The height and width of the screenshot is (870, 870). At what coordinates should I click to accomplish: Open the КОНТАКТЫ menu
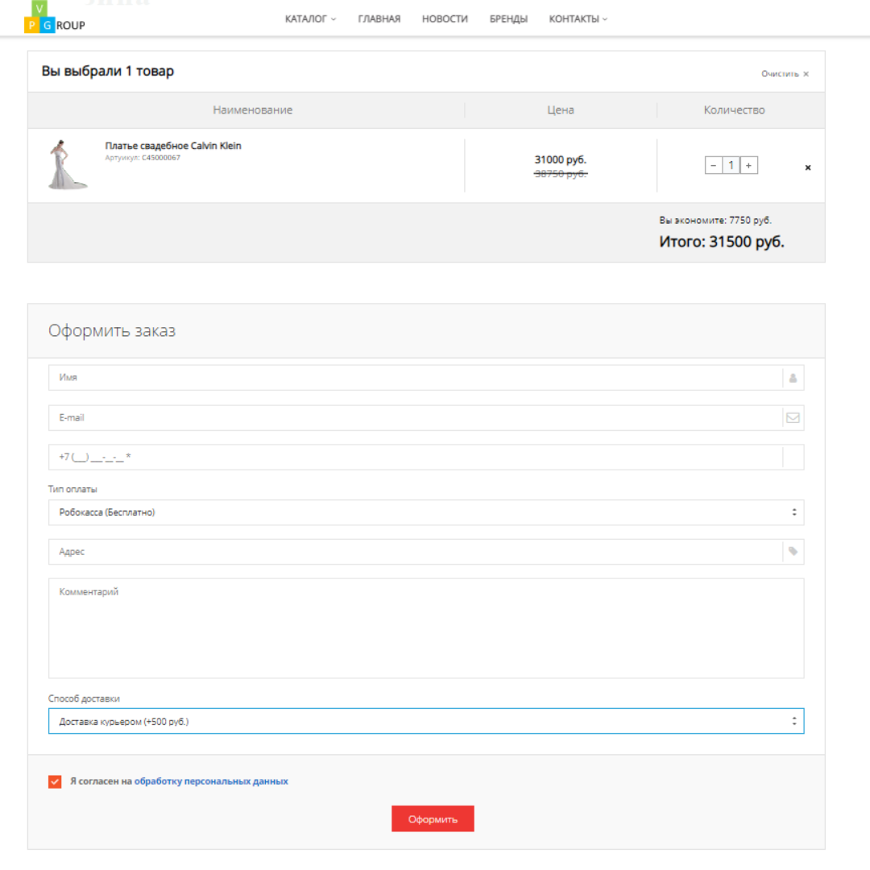click(575, 19)
